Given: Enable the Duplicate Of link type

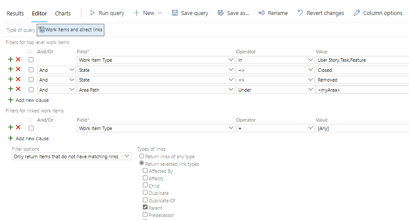Looking at the screenshot, I should coord(145,200).
